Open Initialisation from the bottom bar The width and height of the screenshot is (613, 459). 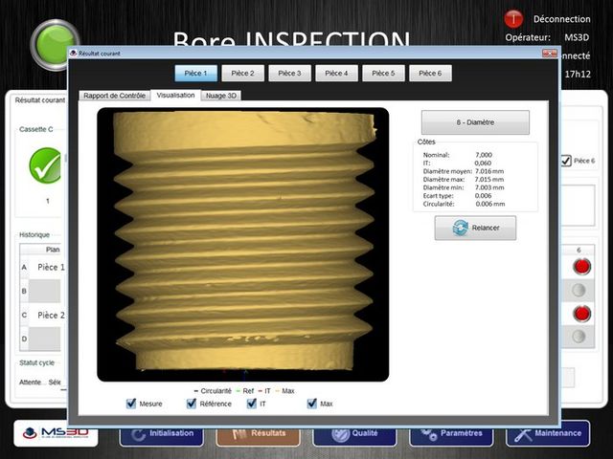(x=161, y=433)
